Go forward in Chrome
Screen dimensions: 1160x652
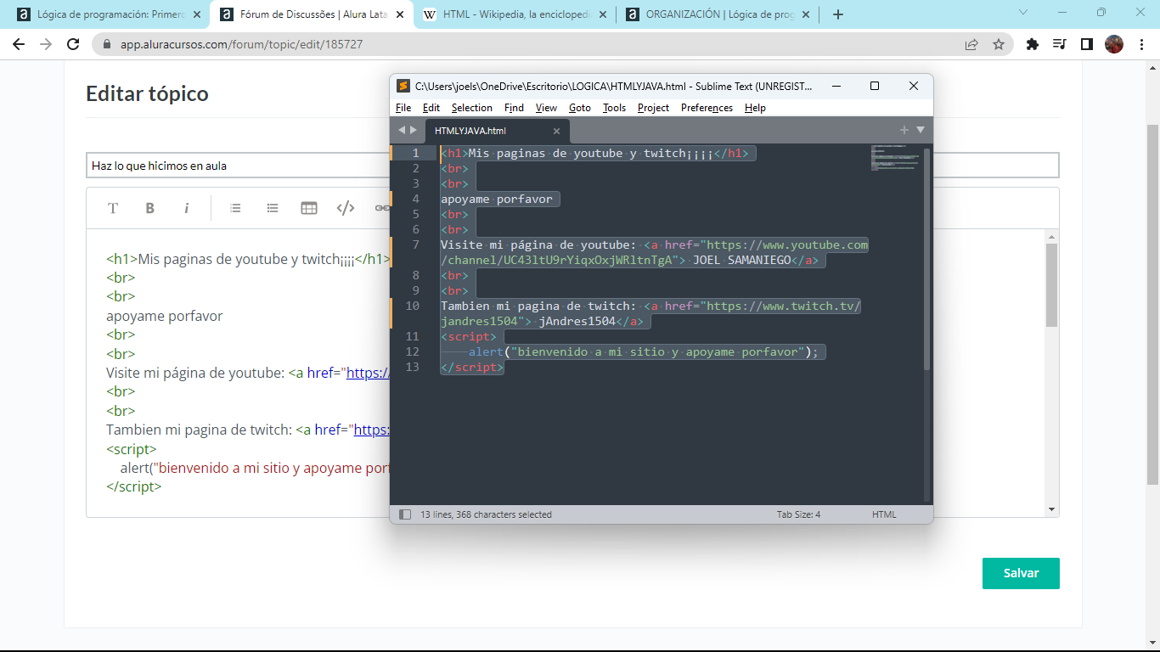(46, 44)
